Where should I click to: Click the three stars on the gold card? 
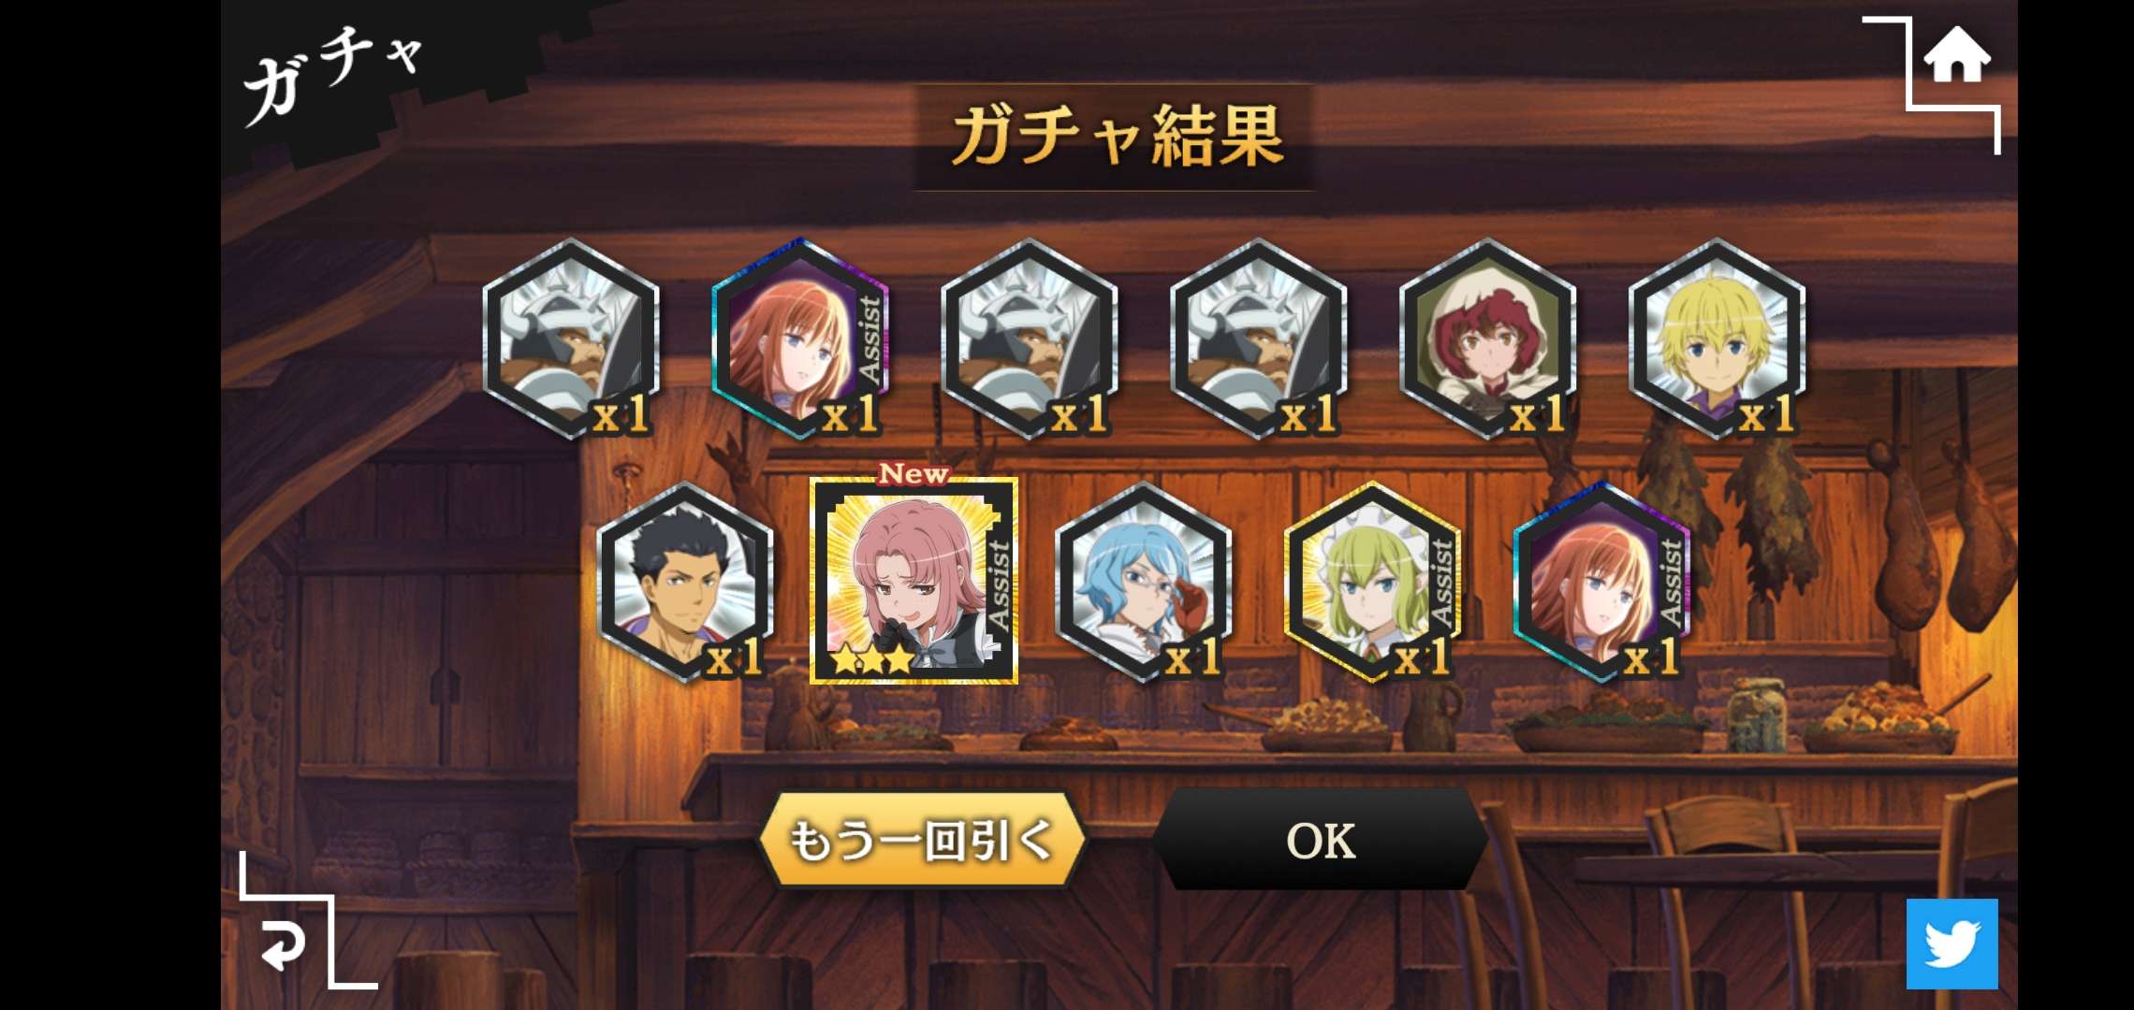tap(872, 659)
